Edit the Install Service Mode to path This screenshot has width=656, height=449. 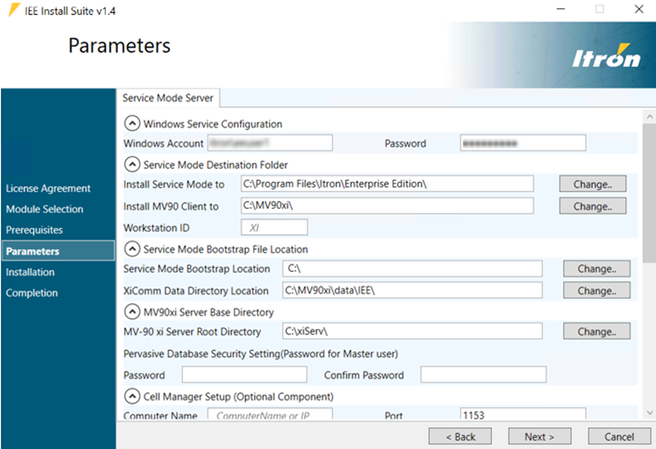[387, 184]
